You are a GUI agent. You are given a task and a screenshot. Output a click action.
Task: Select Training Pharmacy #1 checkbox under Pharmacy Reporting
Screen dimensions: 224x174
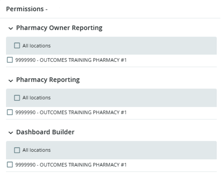(10, 113)
